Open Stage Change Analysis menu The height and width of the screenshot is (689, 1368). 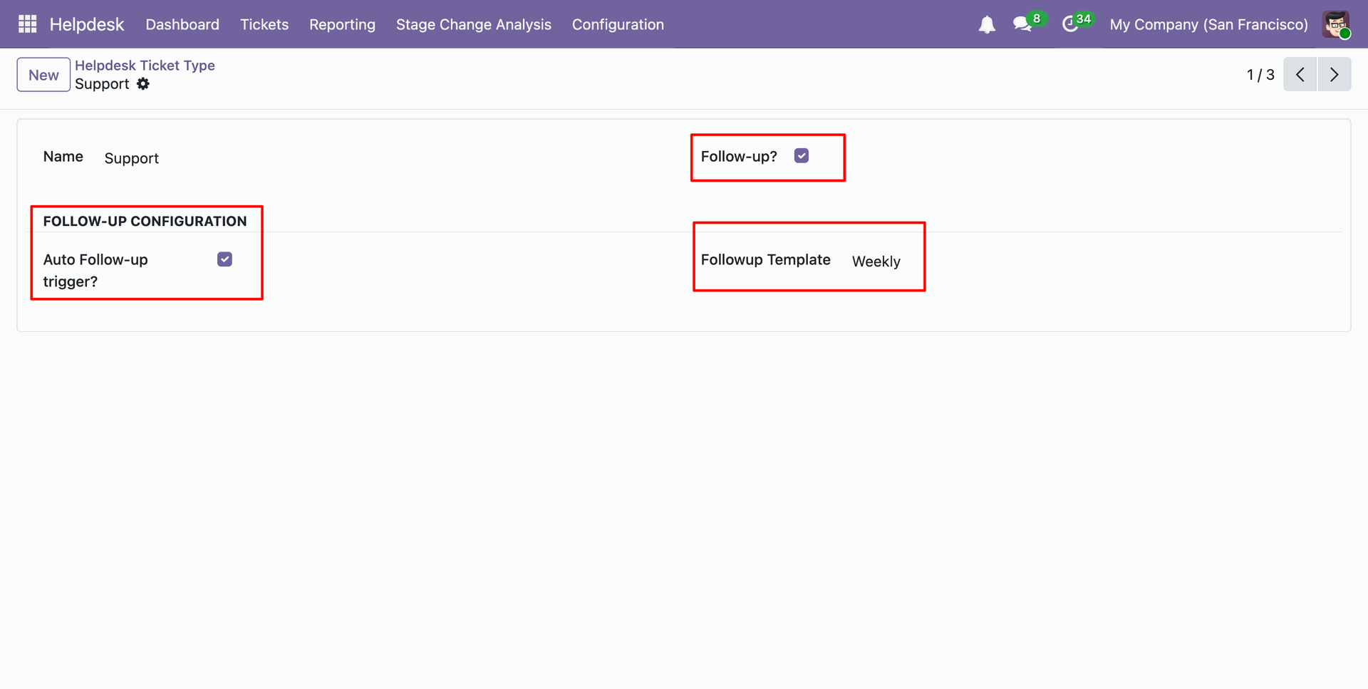474,25
